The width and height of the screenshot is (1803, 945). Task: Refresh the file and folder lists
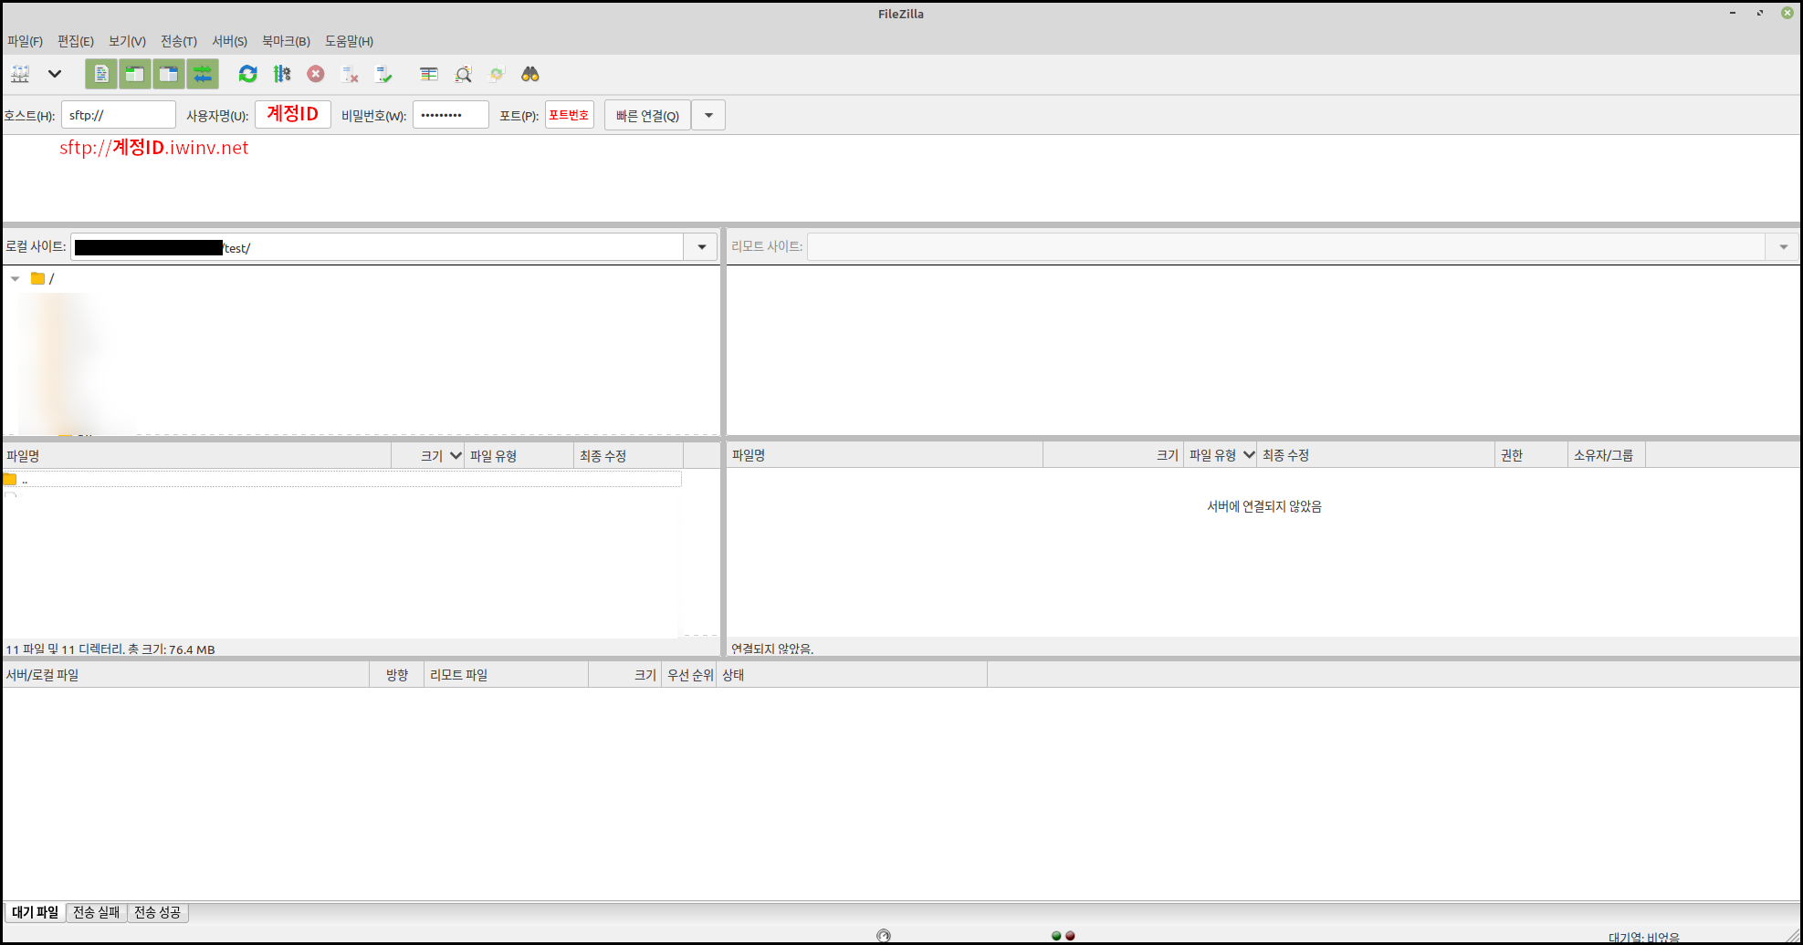point(247,74)
